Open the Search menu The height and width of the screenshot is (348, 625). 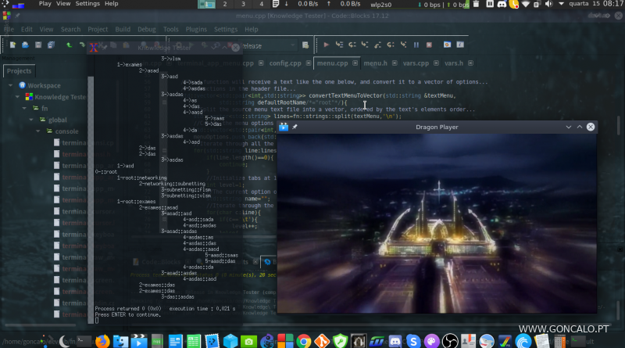click(x=70, y=29)
